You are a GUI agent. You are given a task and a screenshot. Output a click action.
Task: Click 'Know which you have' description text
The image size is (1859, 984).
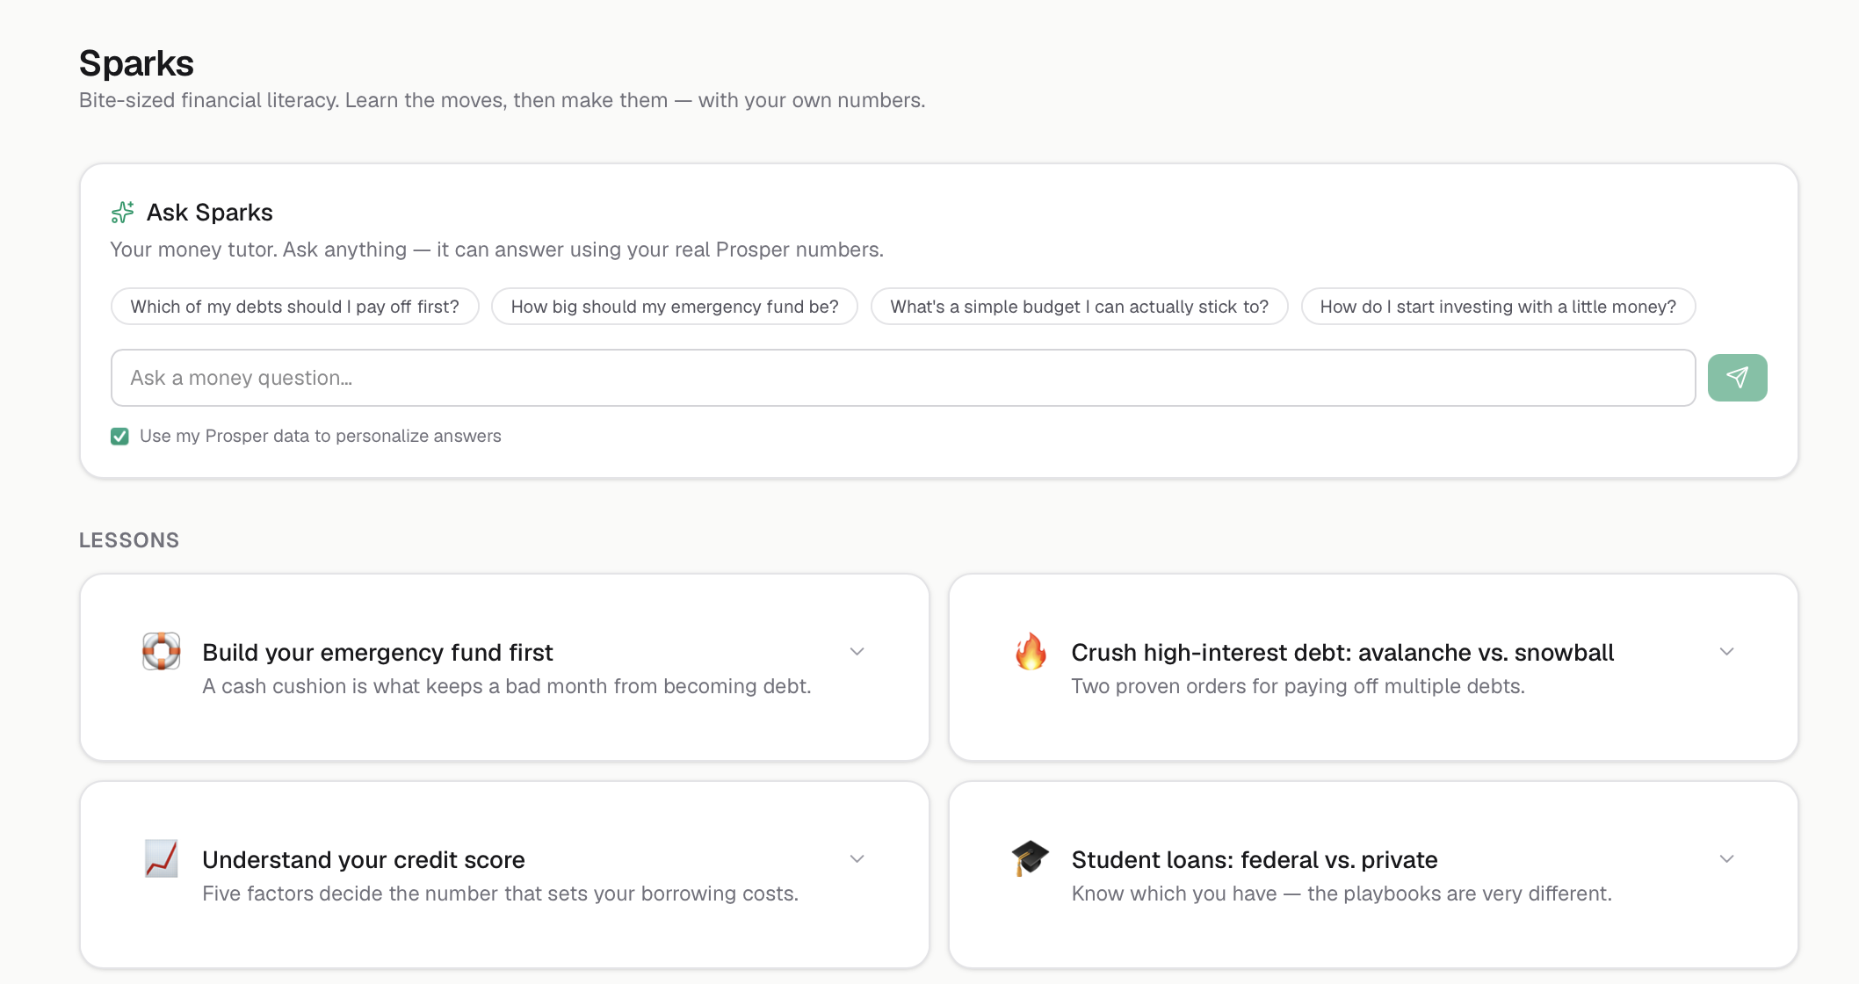click(x=1342, y=894)
